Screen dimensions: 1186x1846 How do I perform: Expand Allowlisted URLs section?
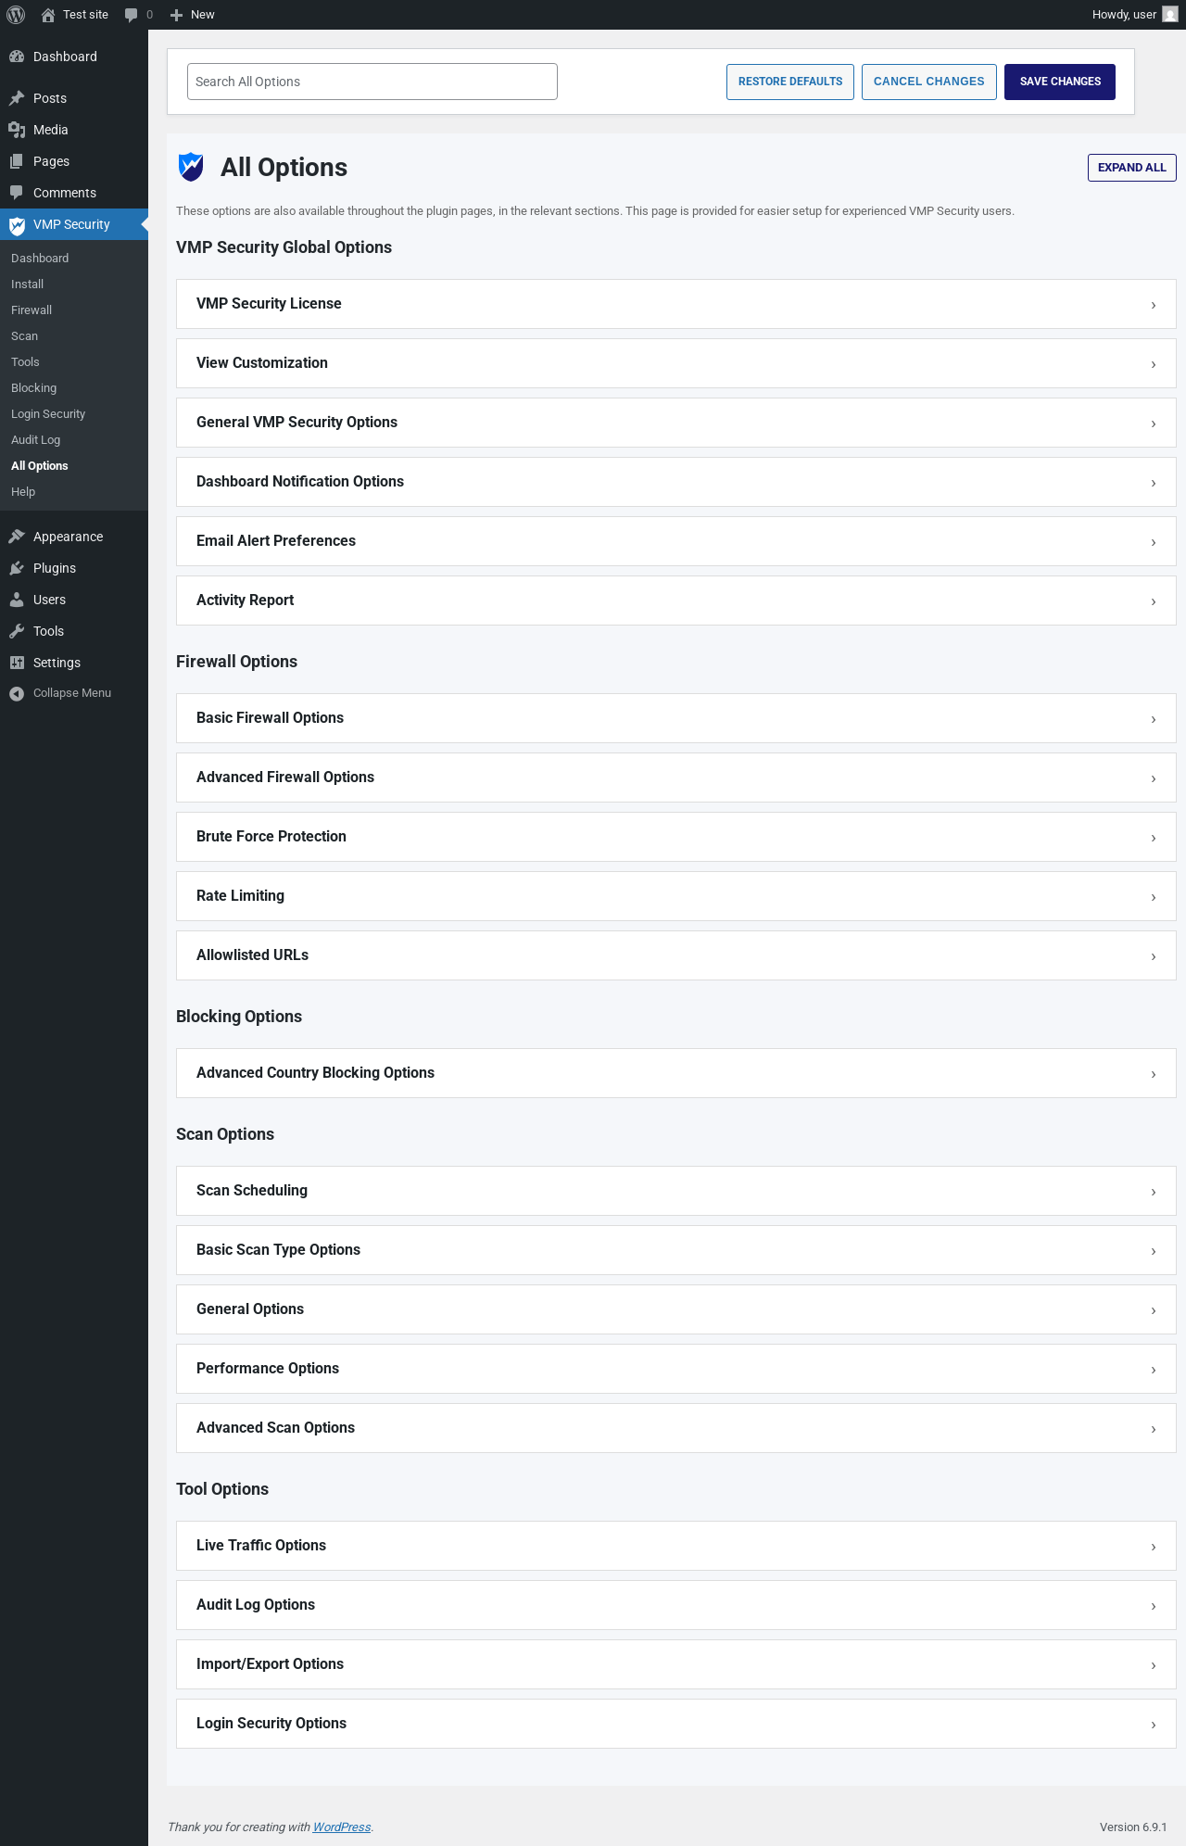pos(676,955)
